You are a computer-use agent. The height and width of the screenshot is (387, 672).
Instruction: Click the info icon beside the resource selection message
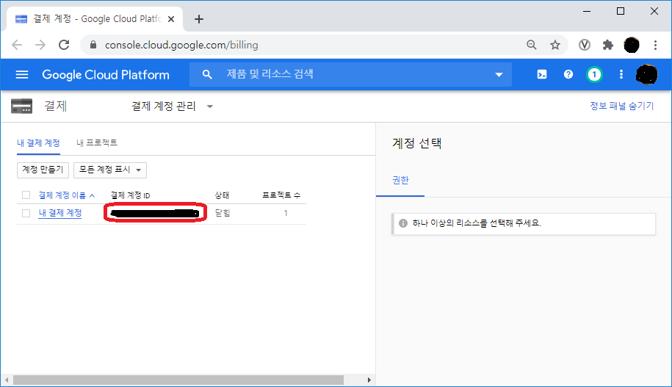tap(403, 223)
